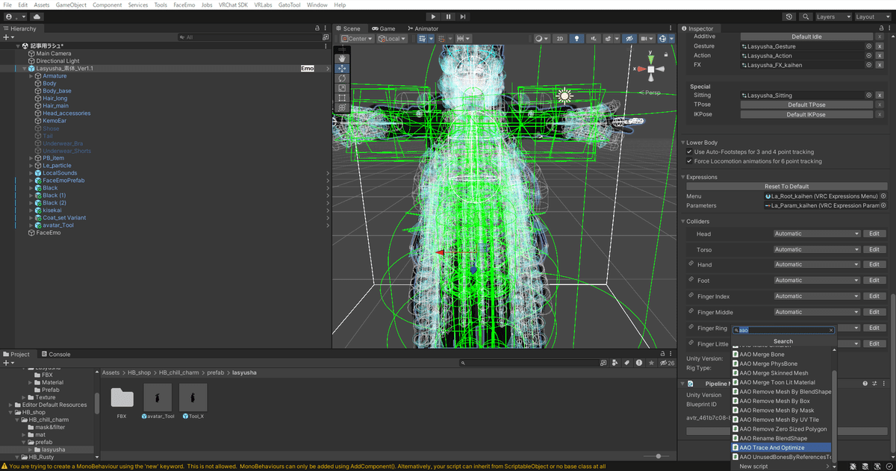Click the Project create plus button

[x=8, y=363]
